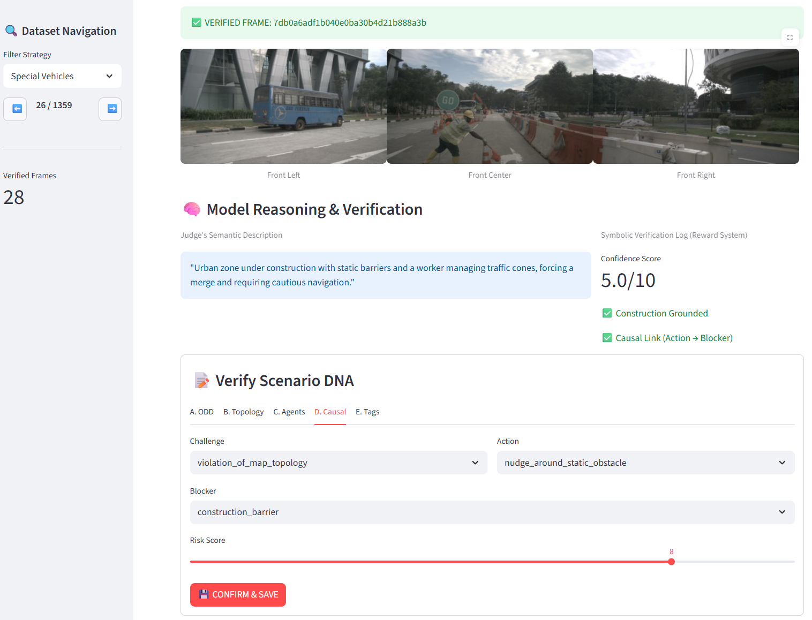Image resolution: width=812 pixels, height=620 pixels.
Task: Open the Filter Strategy dropdown
Action: point(62,76)
